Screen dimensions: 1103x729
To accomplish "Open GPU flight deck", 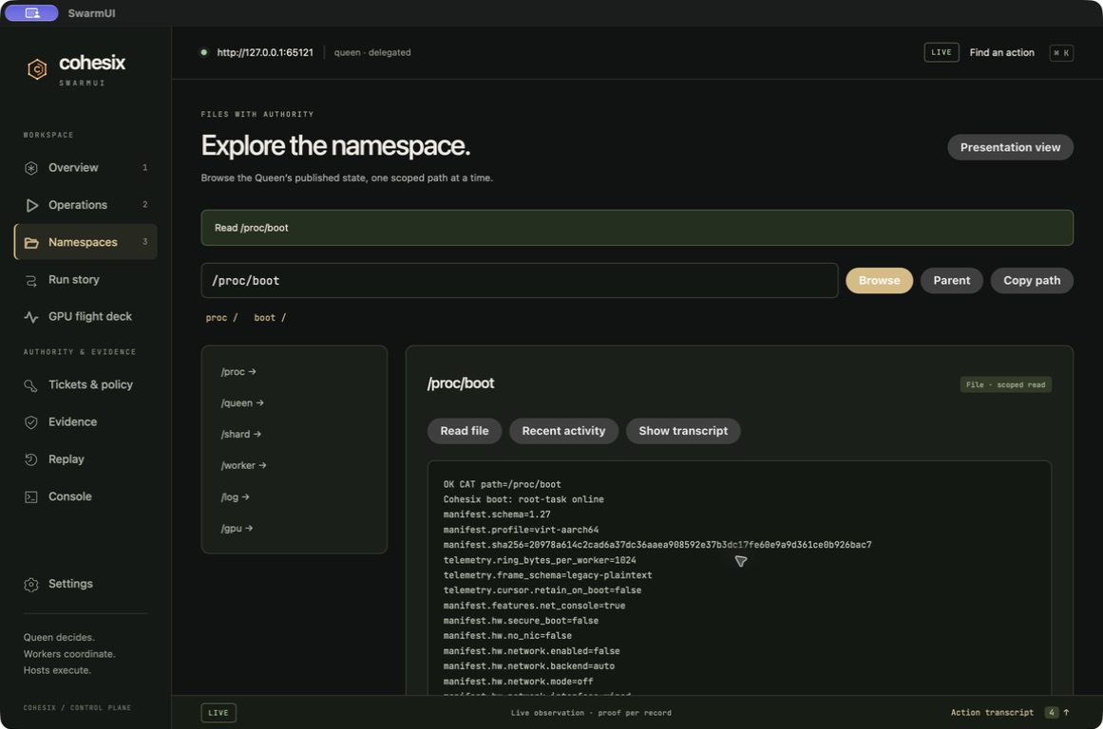I will pos(86,317).
